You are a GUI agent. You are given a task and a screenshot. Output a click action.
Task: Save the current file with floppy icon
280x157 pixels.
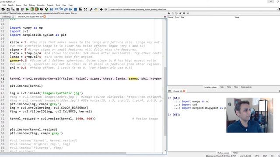(x=8, y=9)
